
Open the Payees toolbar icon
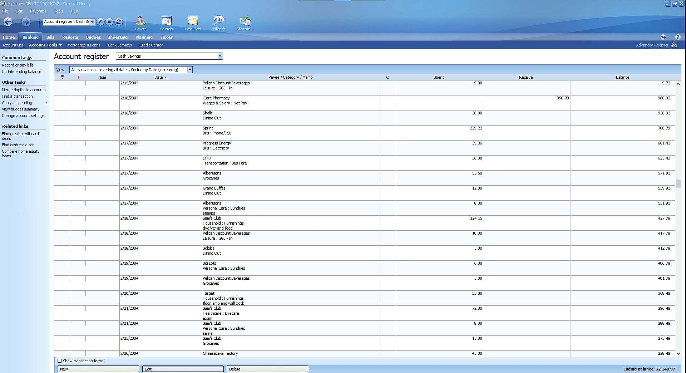140,23
